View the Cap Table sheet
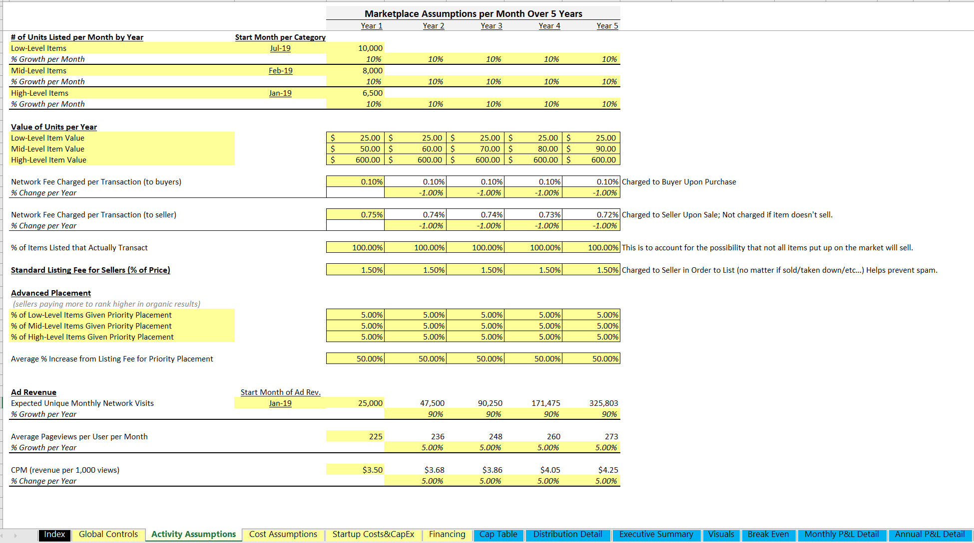Screen dimensions: 974x543 point(498,535)
